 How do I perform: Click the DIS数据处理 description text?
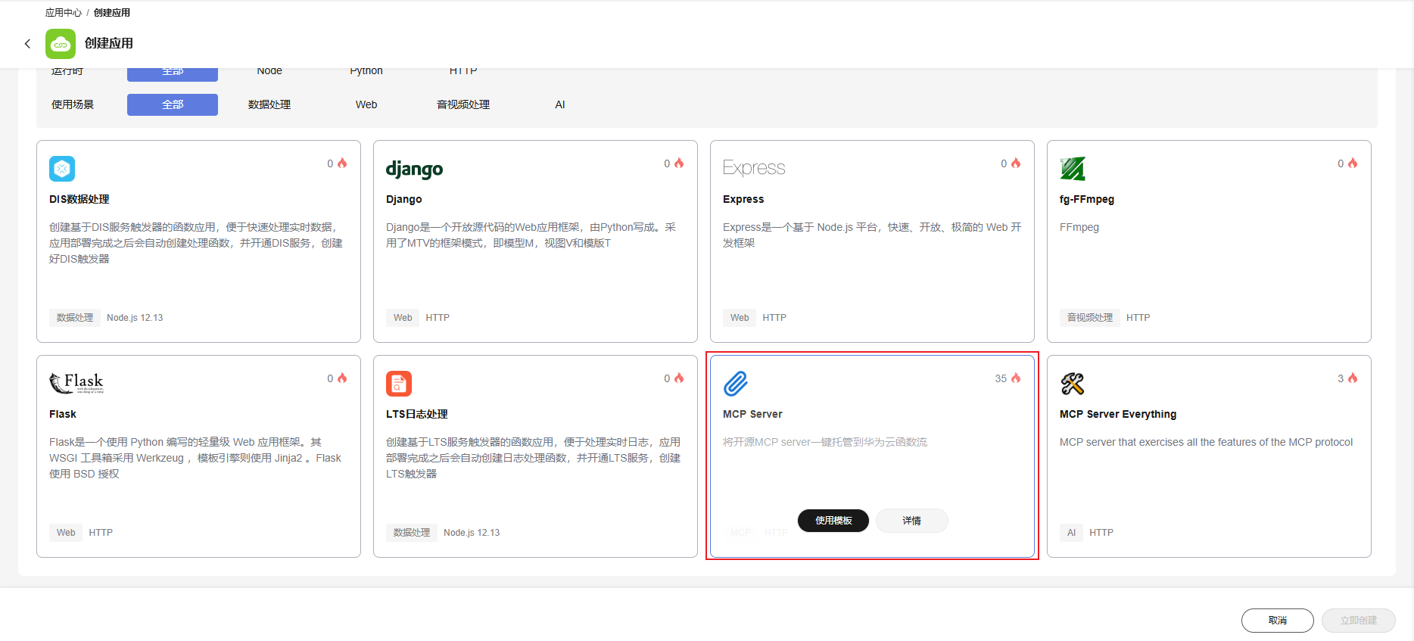tap(196, 243)
